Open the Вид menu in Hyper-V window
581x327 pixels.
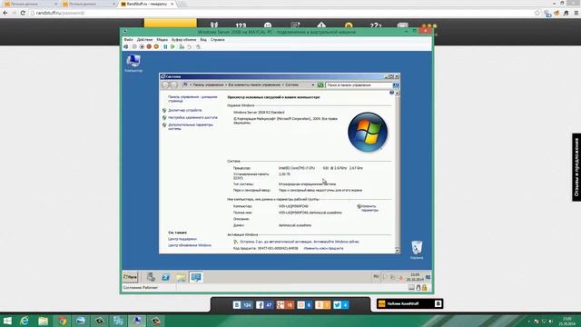[203, 40]
